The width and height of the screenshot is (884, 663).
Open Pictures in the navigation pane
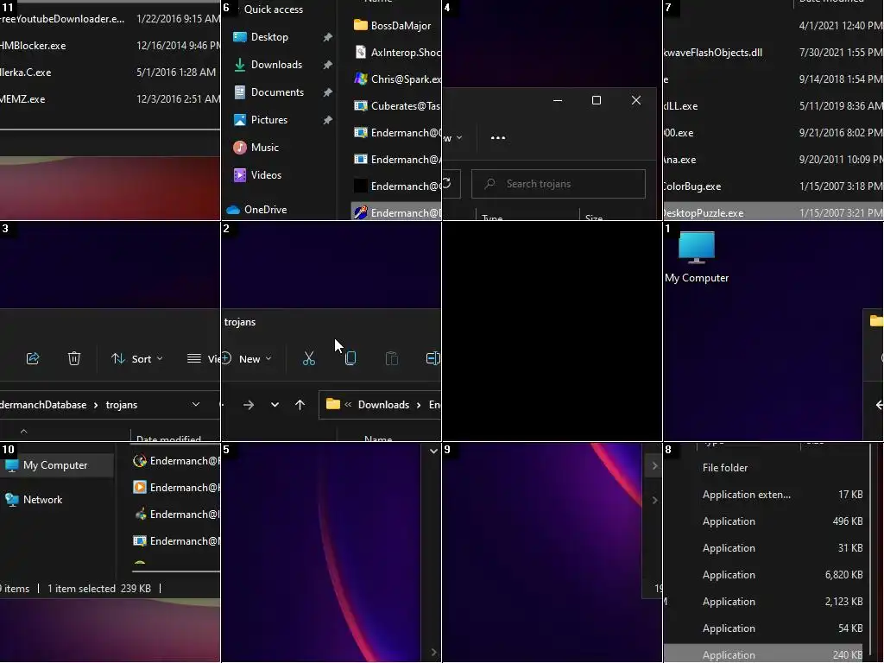(269, 120)
